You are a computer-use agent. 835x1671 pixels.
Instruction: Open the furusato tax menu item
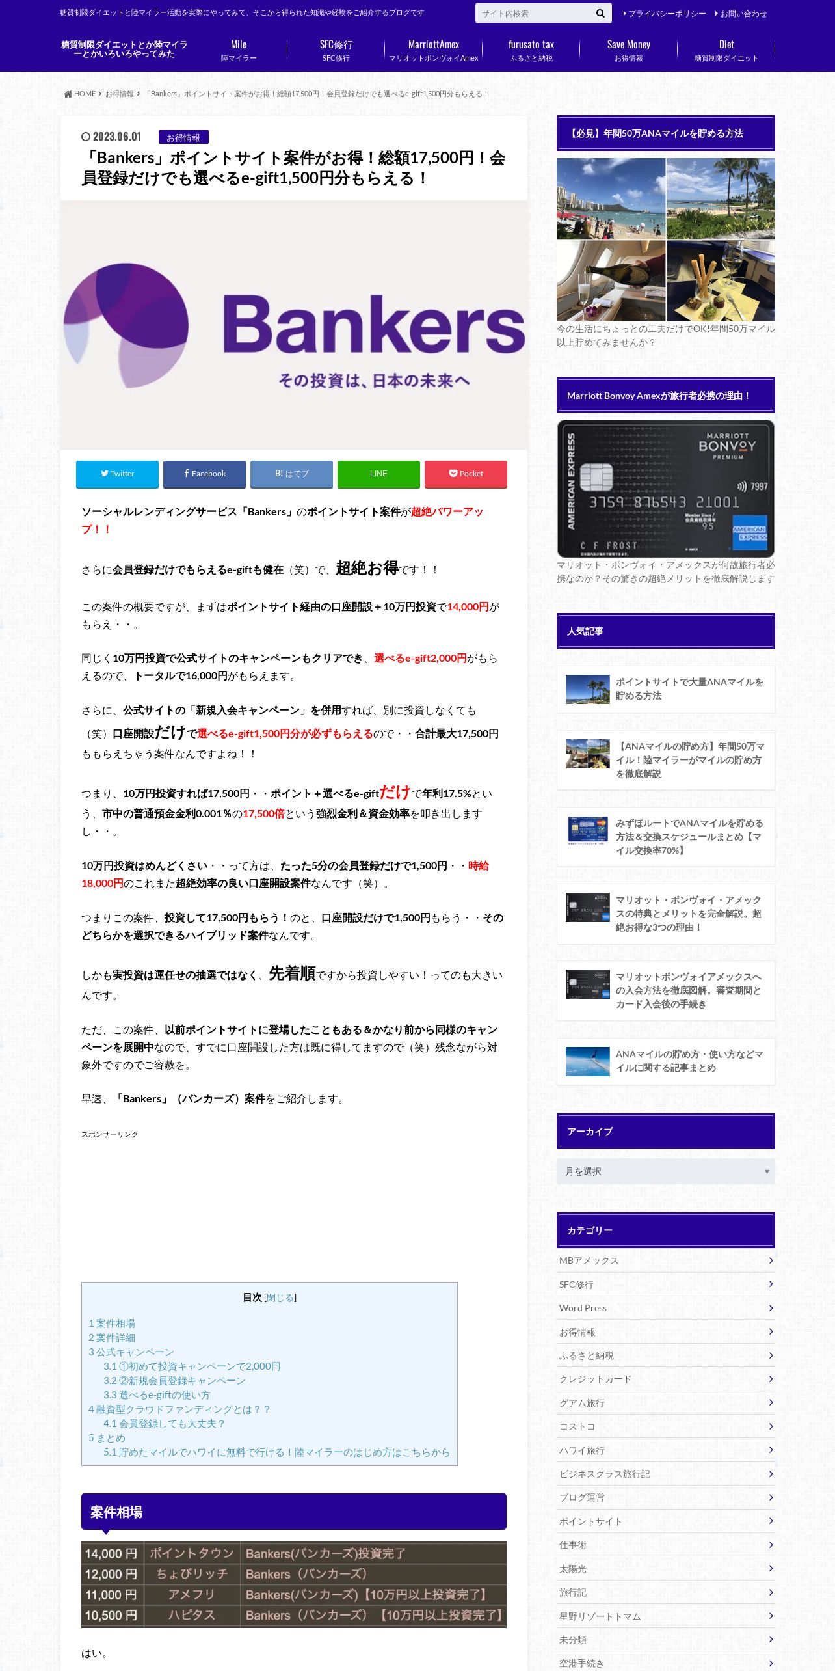(531, 50)
